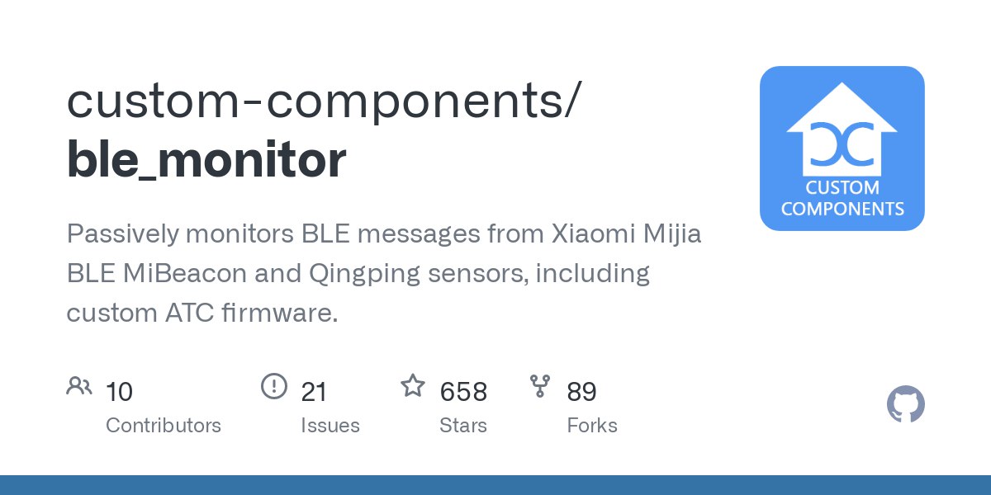Click the blue CC emblem inside the house
Screen dimensions: 991x495
tap(842, 144)
